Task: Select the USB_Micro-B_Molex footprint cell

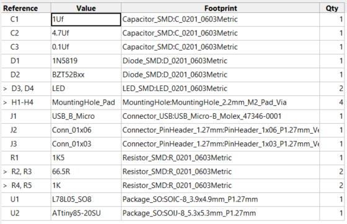Action: tap(221, 116)
